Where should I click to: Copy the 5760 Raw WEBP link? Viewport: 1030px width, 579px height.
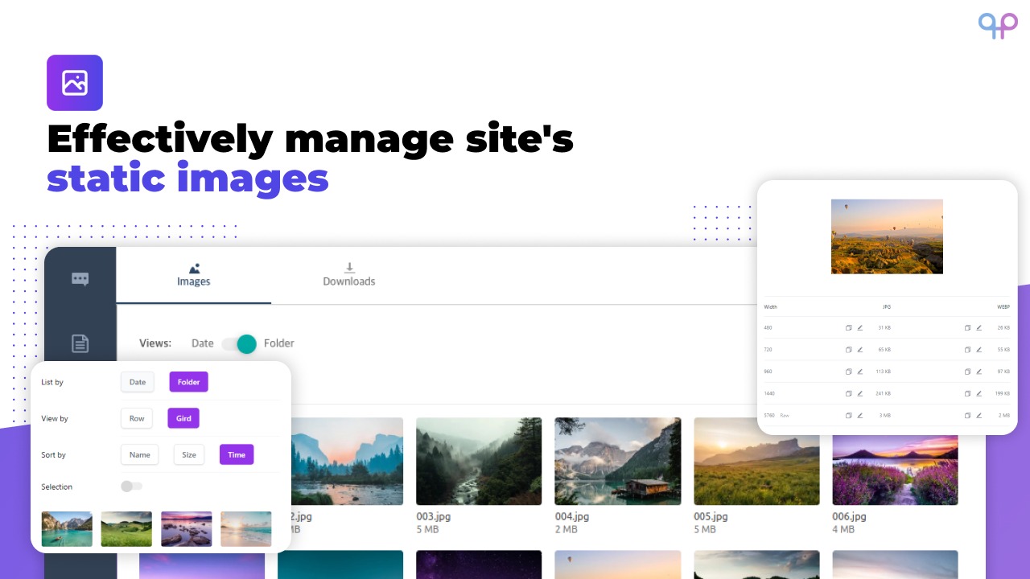(x=967, y=415)
